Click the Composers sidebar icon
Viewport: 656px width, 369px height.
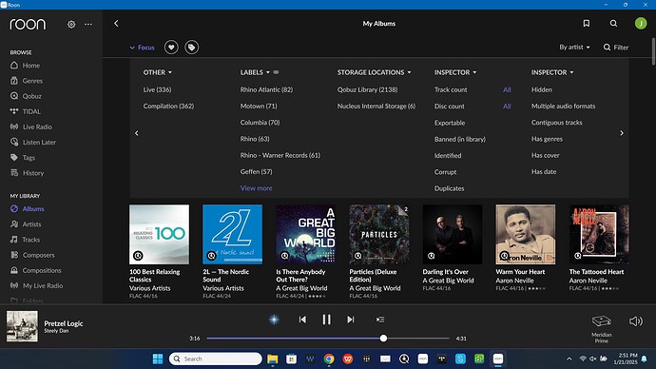(14, 255)
